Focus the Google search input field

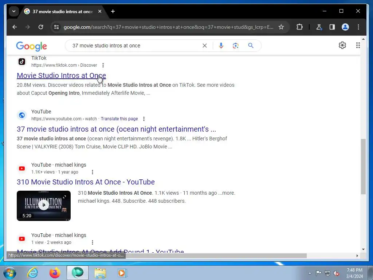[136, 46]
